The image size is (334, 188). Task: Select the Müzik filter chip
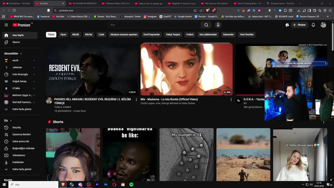pyautogui.click(x=76, y=34)
